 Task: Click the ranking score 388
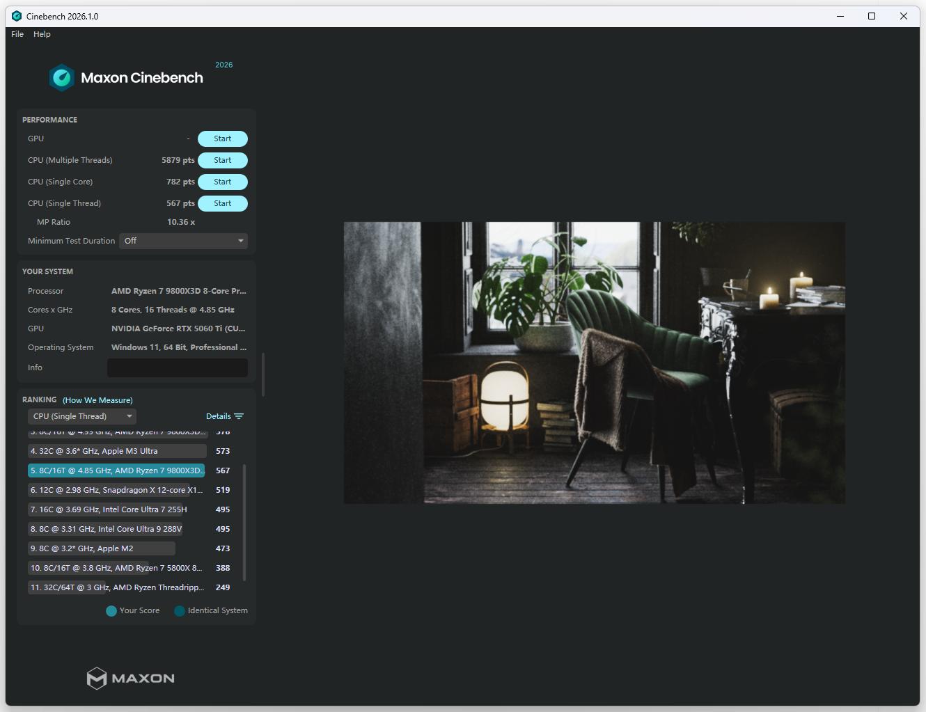tap(223, 568)
